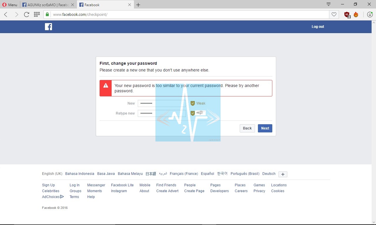Viewport: 376px width, 225px height.
Task: Open the Speed Dial grid icon
Action: point(37,14)
